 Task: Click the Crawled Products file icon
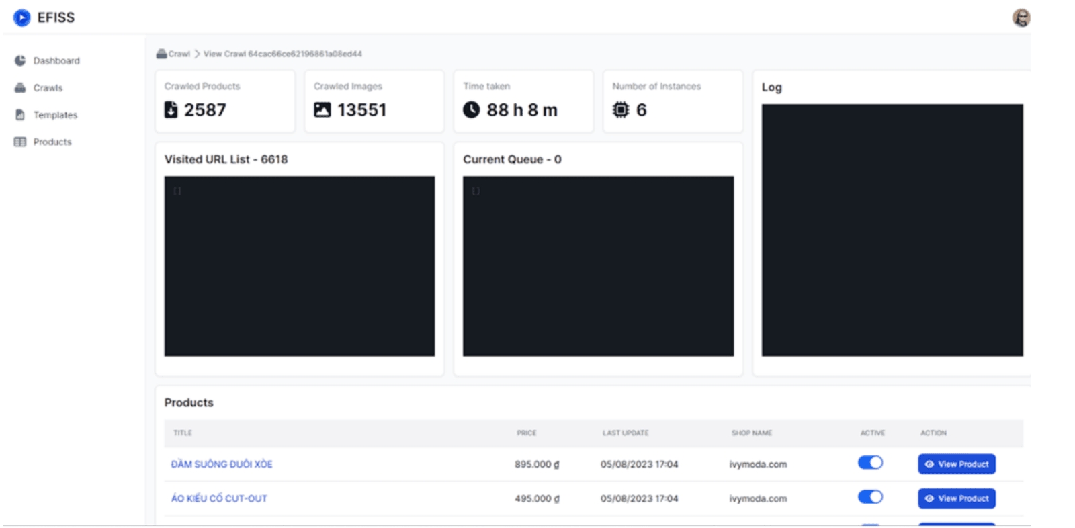coord(171,109)
